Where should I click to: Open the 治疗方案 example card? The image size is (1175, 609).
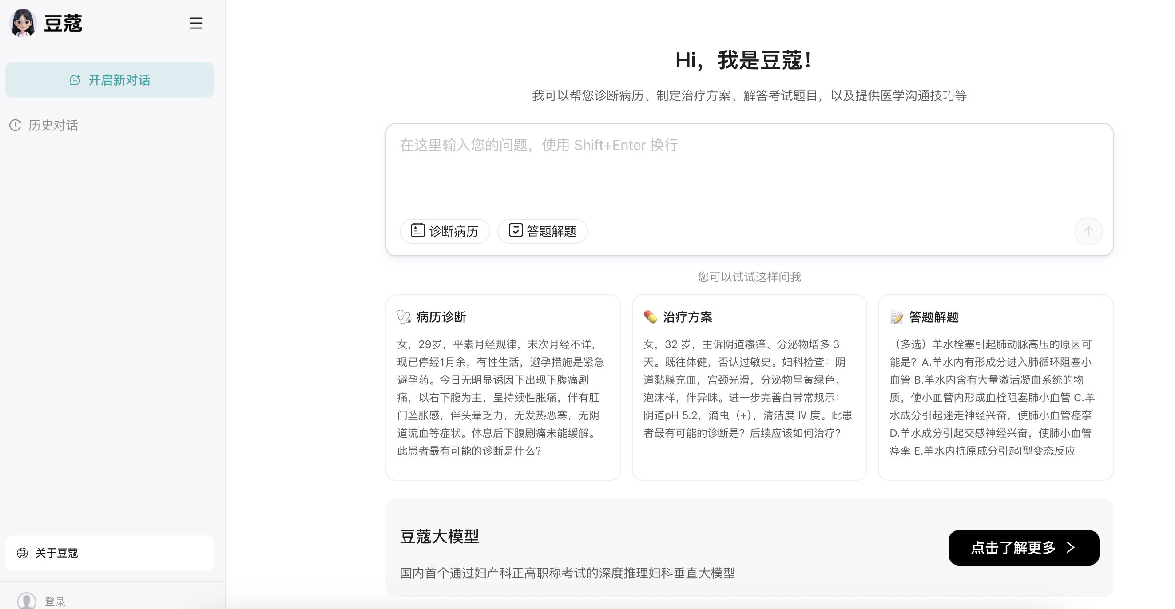750,388
